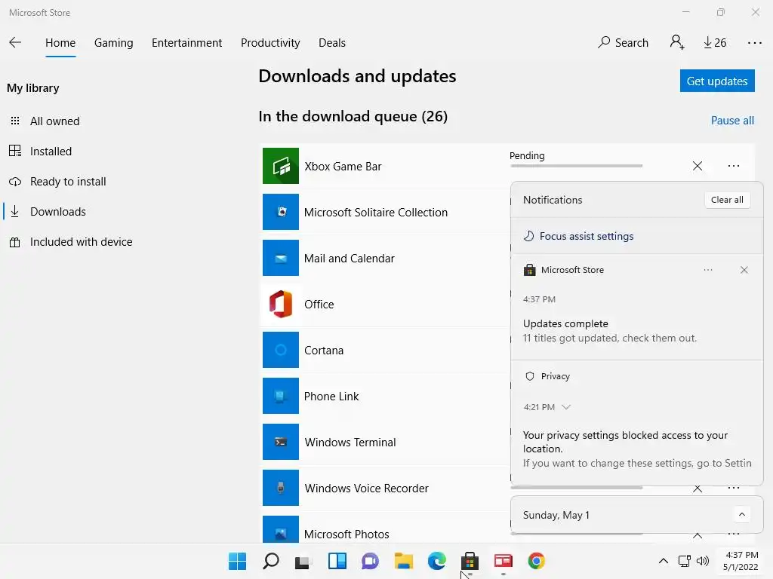Click the Windows Terminal app icon
This screenshot has height=579, width=773.
click(281, 442)
